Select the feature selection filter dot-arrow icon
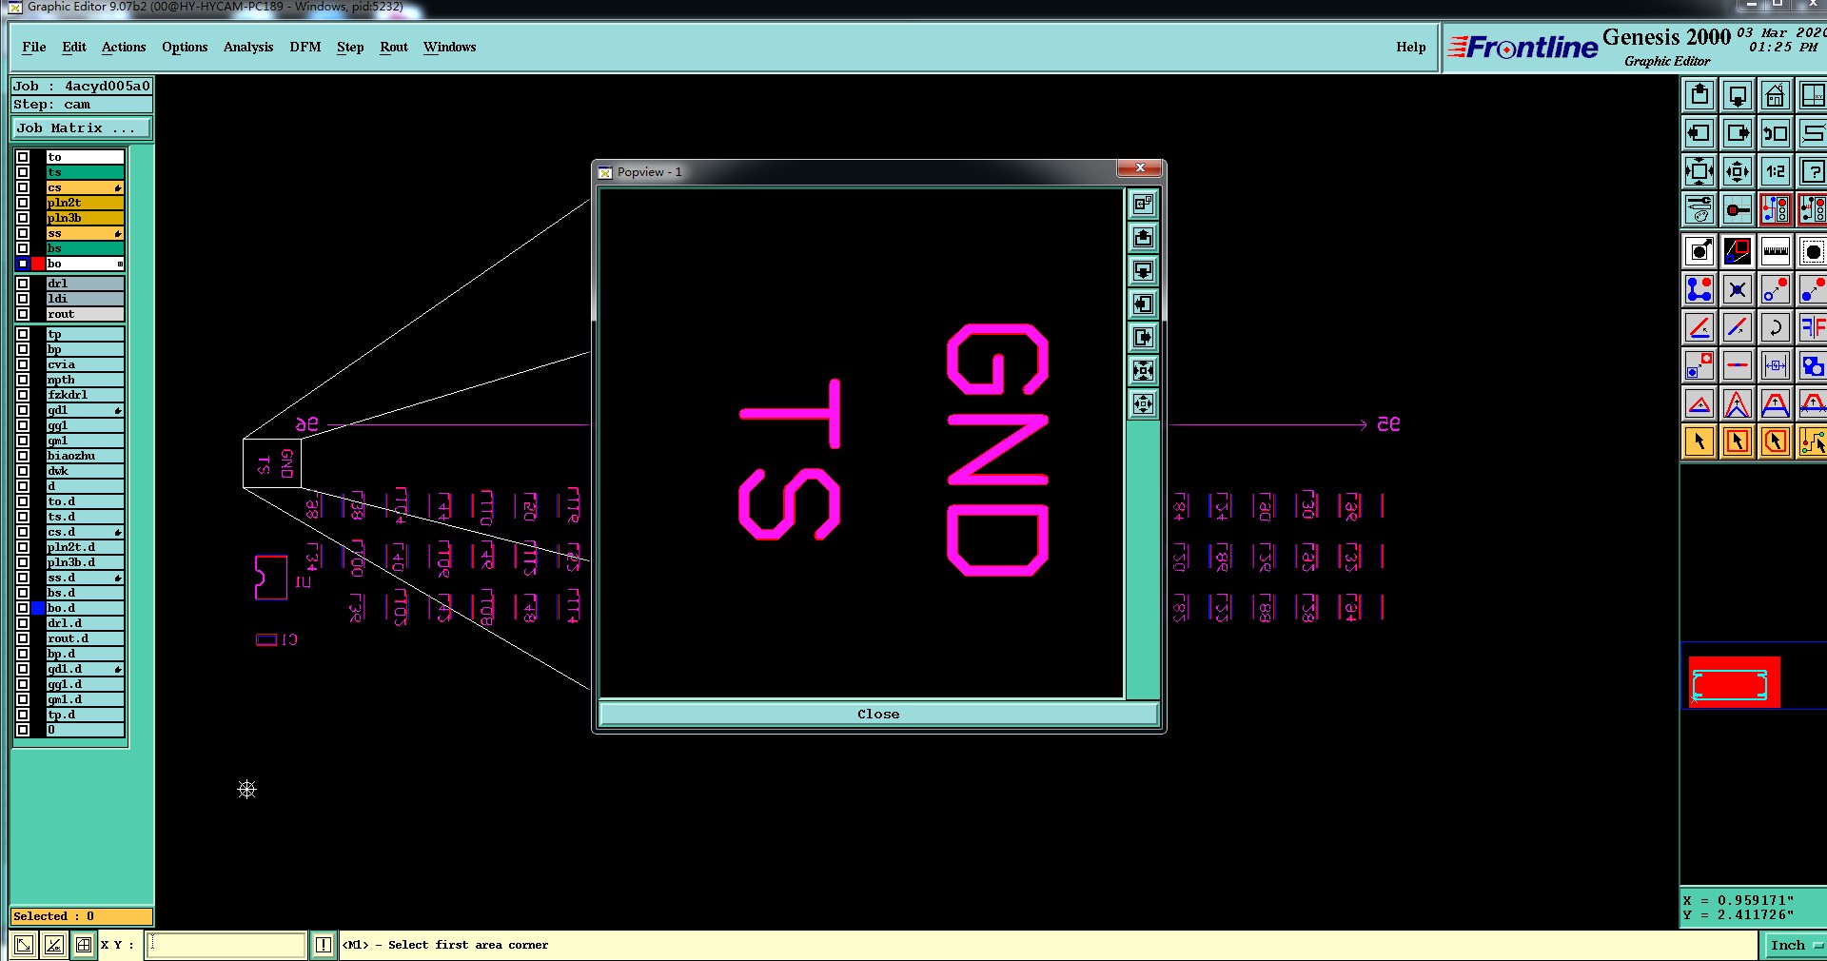 (x=1699, y=251)
